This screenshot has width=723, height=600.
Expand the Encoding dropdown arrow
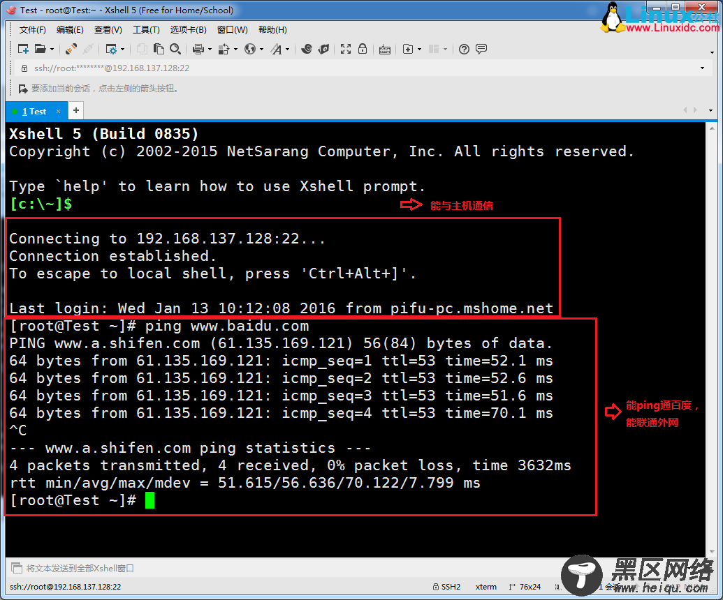coord(261,49)
